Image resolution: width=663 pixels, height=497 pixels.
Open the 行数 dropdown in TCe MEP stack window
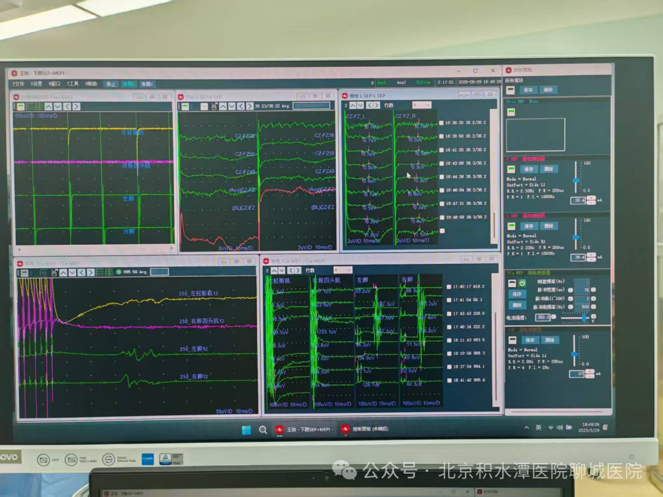point(343,270)
